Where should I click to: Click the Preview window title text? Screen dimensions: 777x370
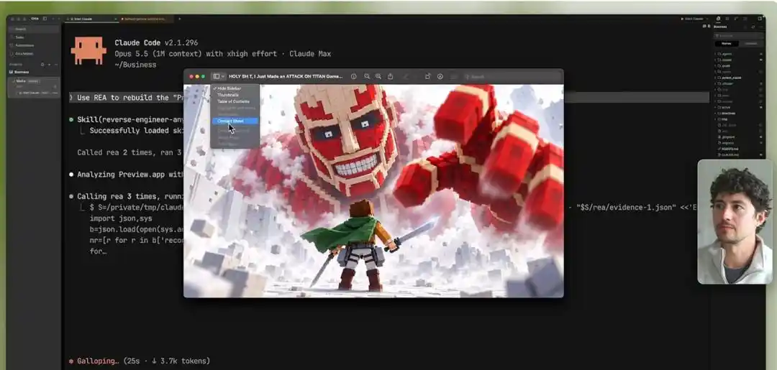286,77
